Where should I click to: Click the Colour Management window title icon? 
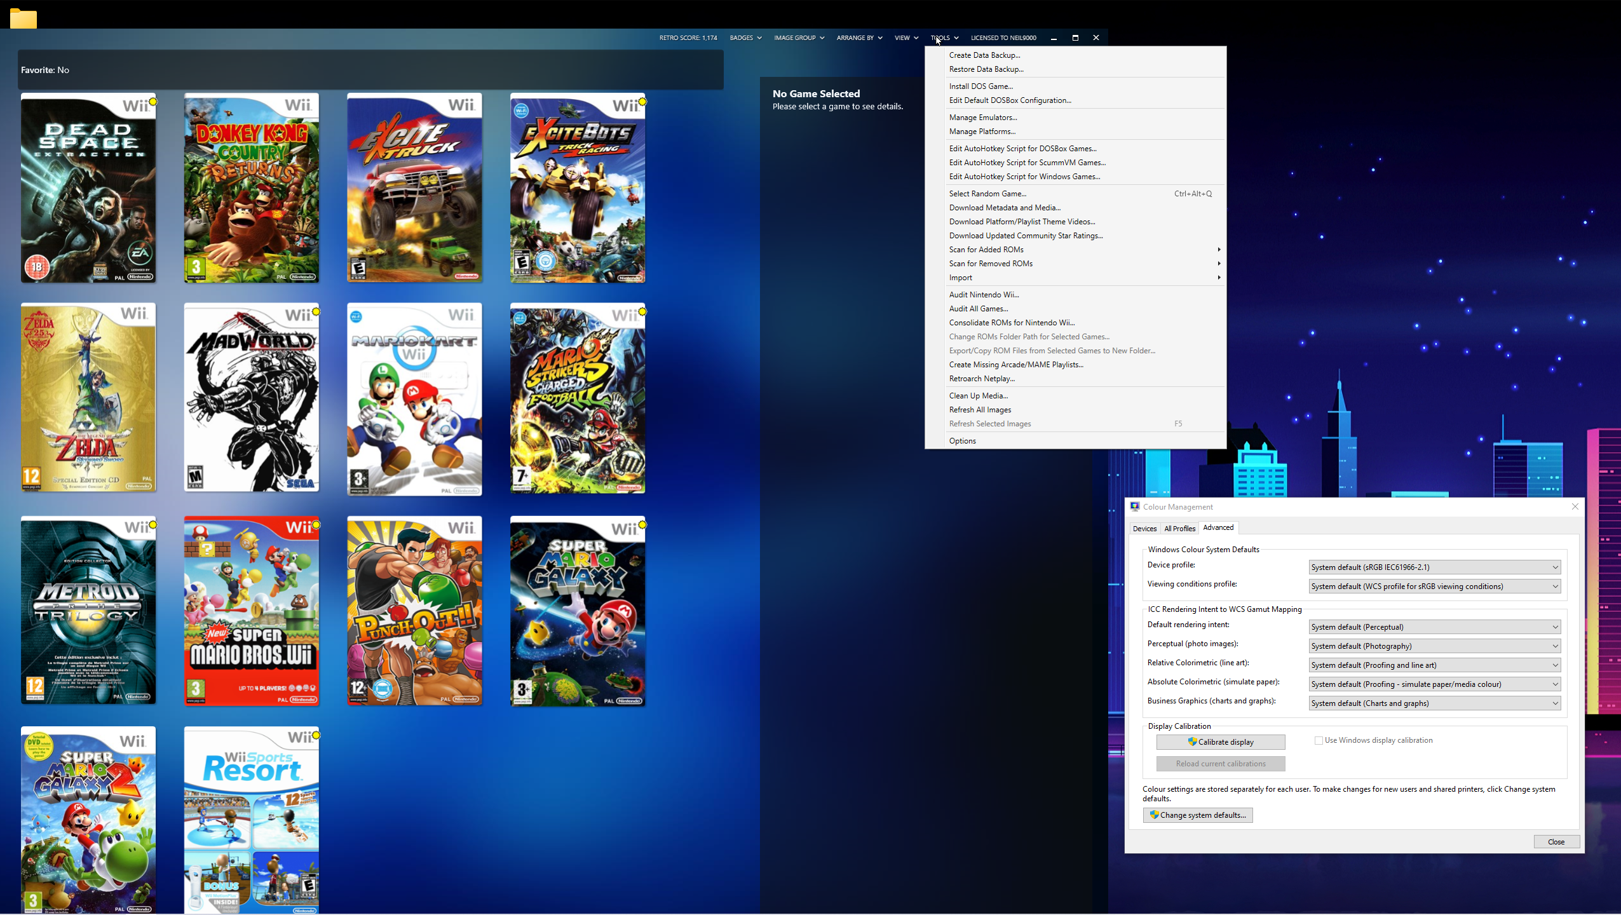1135,506
